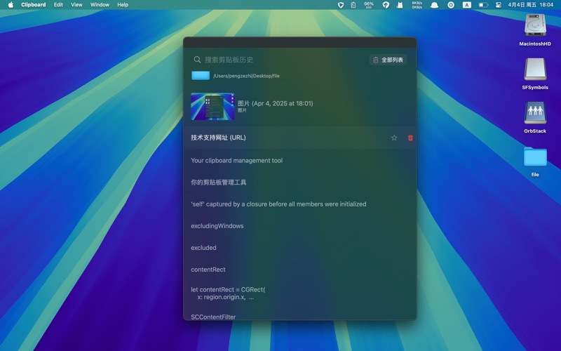The width and height of the screenshot is (561, 351).
Task: Open the Clipboard app menu
Action: (x=33, y=5)
